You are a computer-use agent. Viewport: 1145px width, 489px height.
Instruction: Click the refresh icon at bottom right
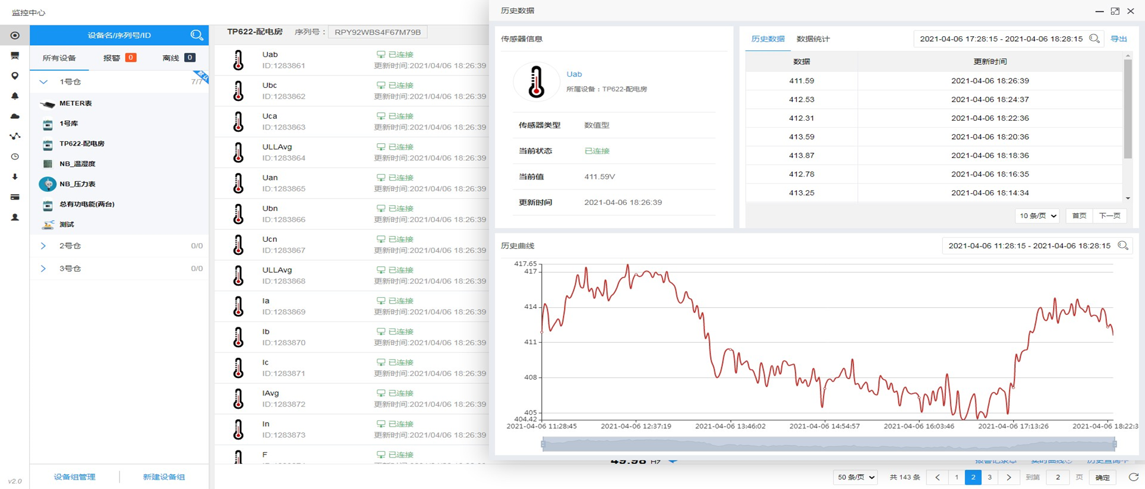coord(1133,477)
